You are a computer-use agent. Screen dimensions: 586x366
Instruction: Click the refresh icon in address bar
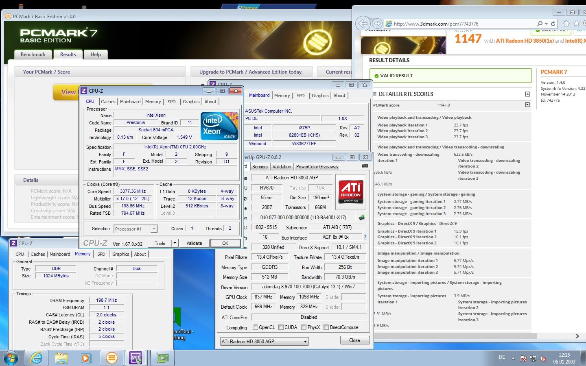click(553, 24)
